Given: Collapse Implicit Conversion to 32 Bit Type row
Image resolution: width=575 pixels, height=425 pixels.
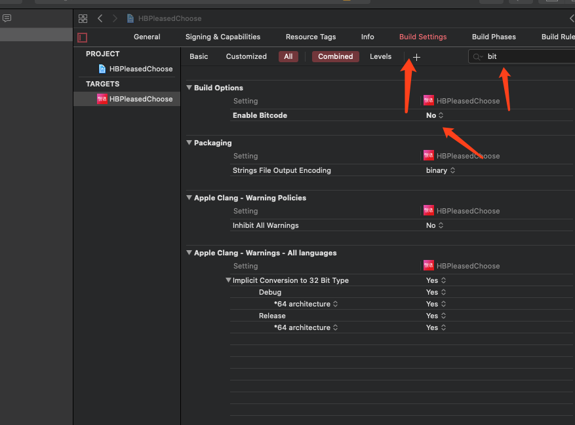Looking at the screenshot, I should point(228,280).
